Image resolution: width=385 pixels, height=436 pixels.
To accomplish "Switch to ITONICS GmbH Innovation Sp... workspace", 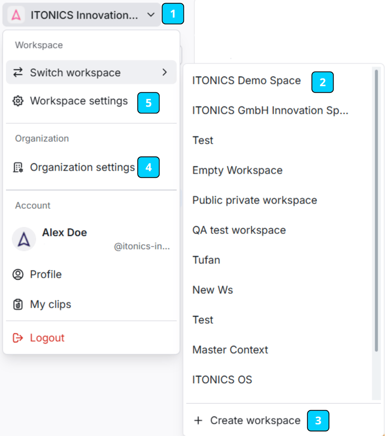I will click(x=270, y=111).
